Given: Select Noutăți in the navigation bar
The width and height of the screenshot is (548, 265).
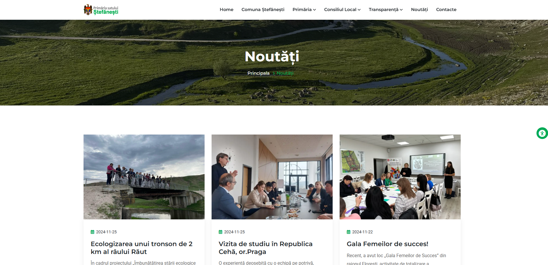Looking at the screenshot, I should (x=419, y=10).
